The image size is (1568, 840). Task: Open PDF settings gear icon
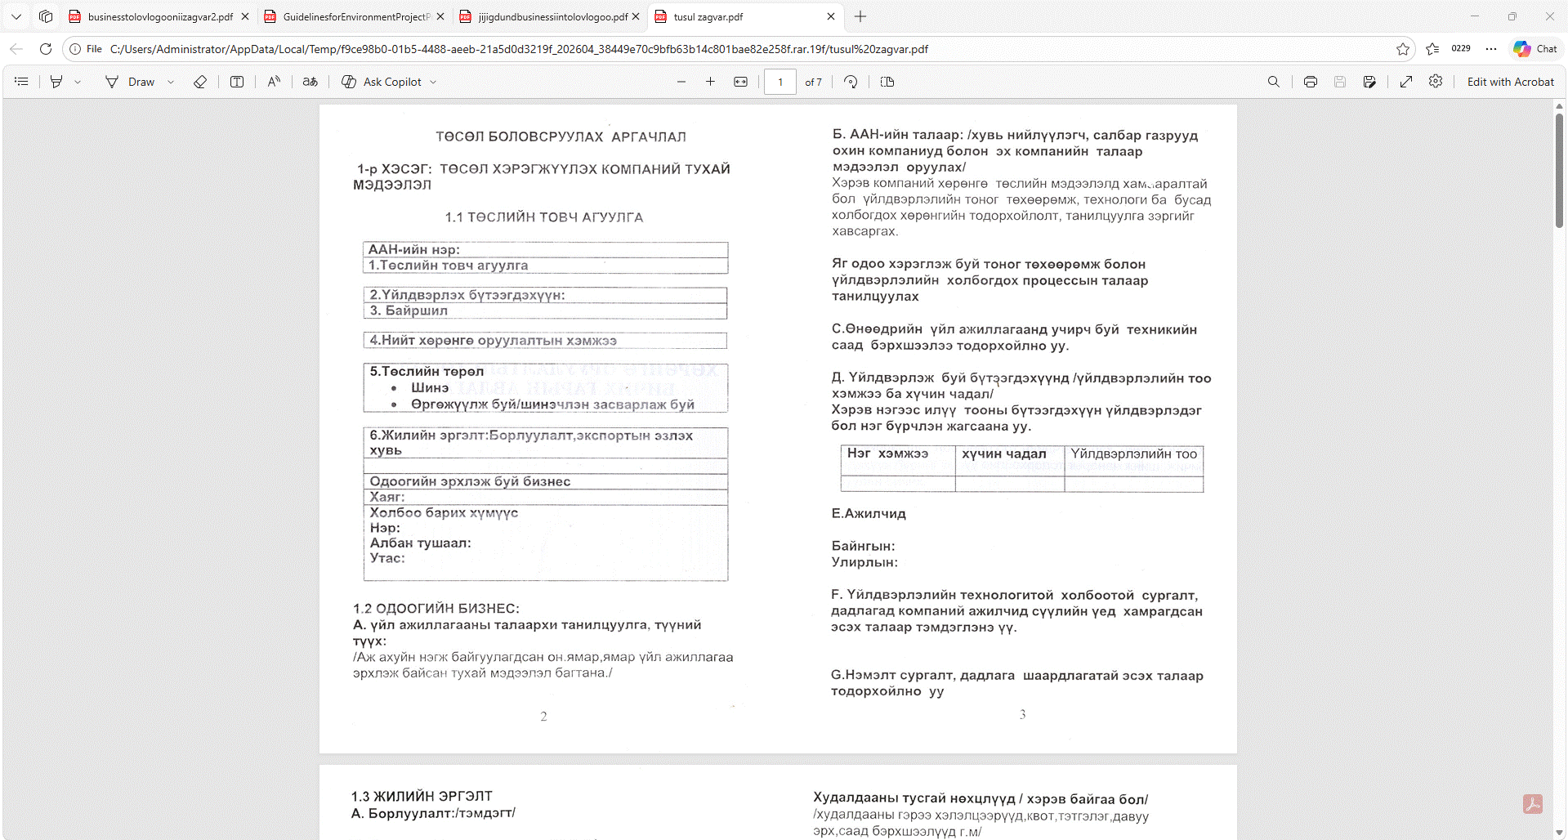pos(1436,82)
